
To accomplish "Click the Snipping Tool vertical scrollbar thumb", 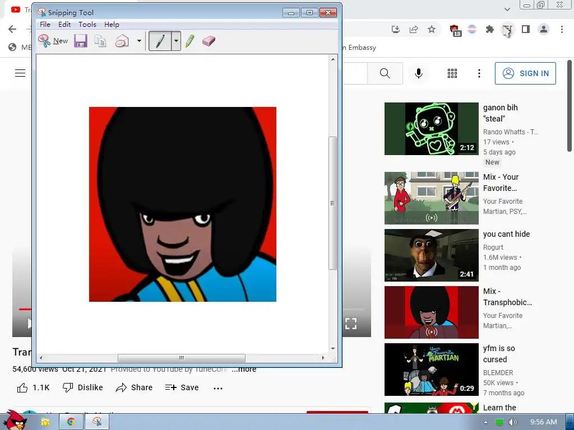I will click(x=332, y=203).
